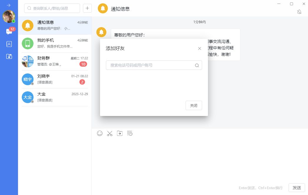The image size is (308, 195).
Task: Open the contacts icon in sidebar
Action: tap(9, 44)
